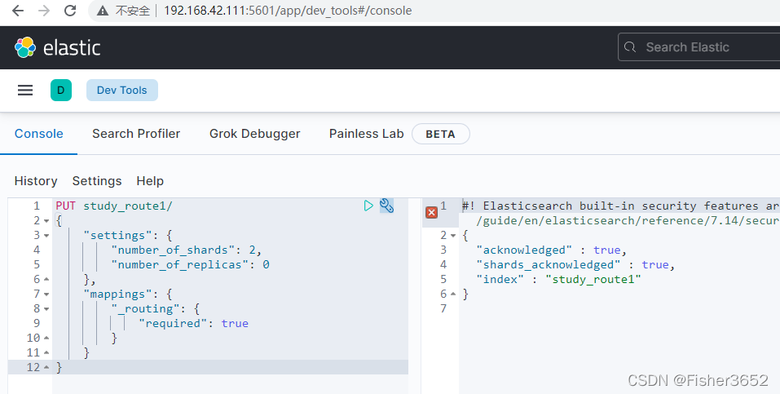
Task: Click the "settings" key in editor
Action: [x=117, y=235]
